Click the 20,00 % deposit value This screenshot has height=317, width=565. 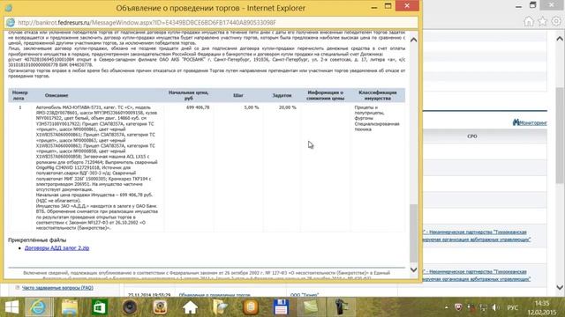click(x=288, y=107)
